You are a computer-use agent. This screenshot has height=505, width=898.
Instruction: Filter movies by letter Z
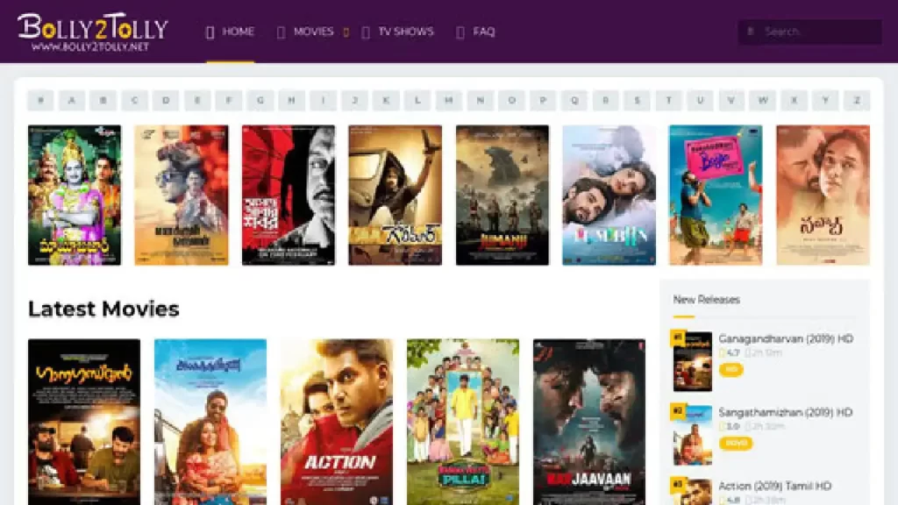coord(857,100)
